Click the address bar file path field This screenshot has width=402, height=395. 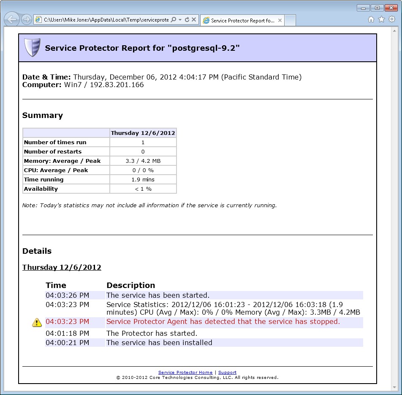click(106, 20)
